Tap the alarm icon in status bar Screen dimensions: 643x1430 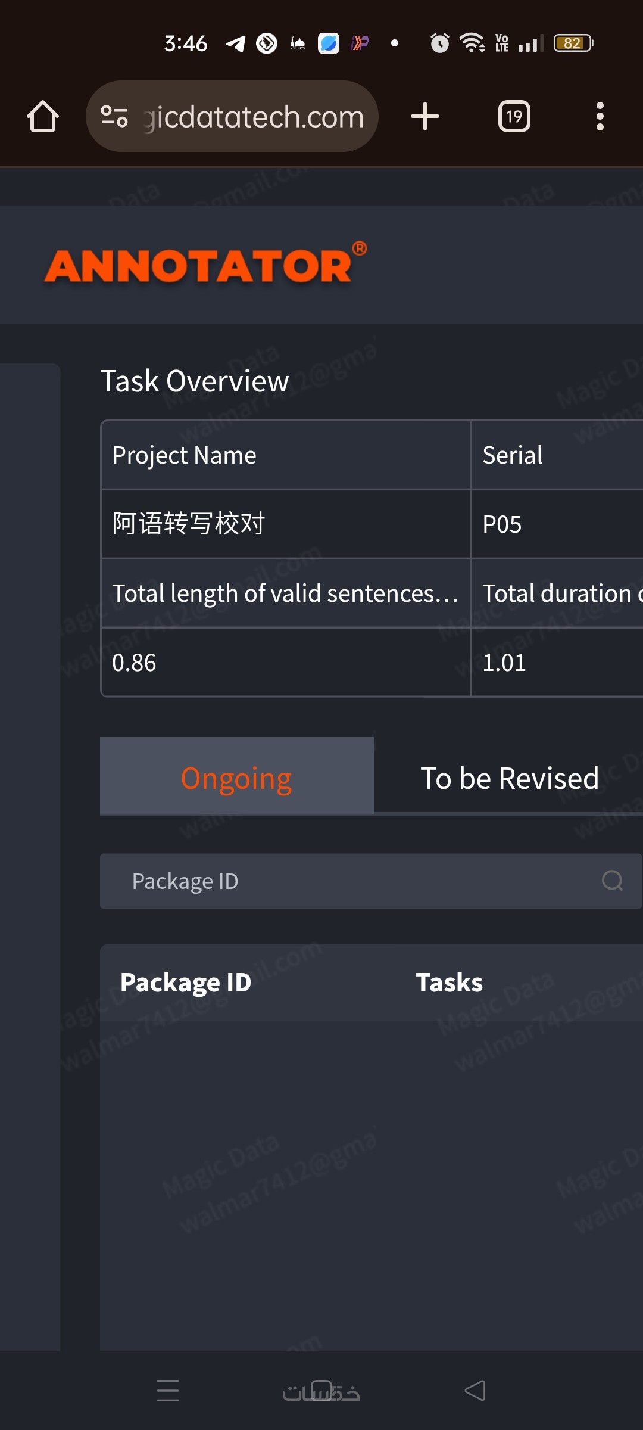click(x=439, y=43)
